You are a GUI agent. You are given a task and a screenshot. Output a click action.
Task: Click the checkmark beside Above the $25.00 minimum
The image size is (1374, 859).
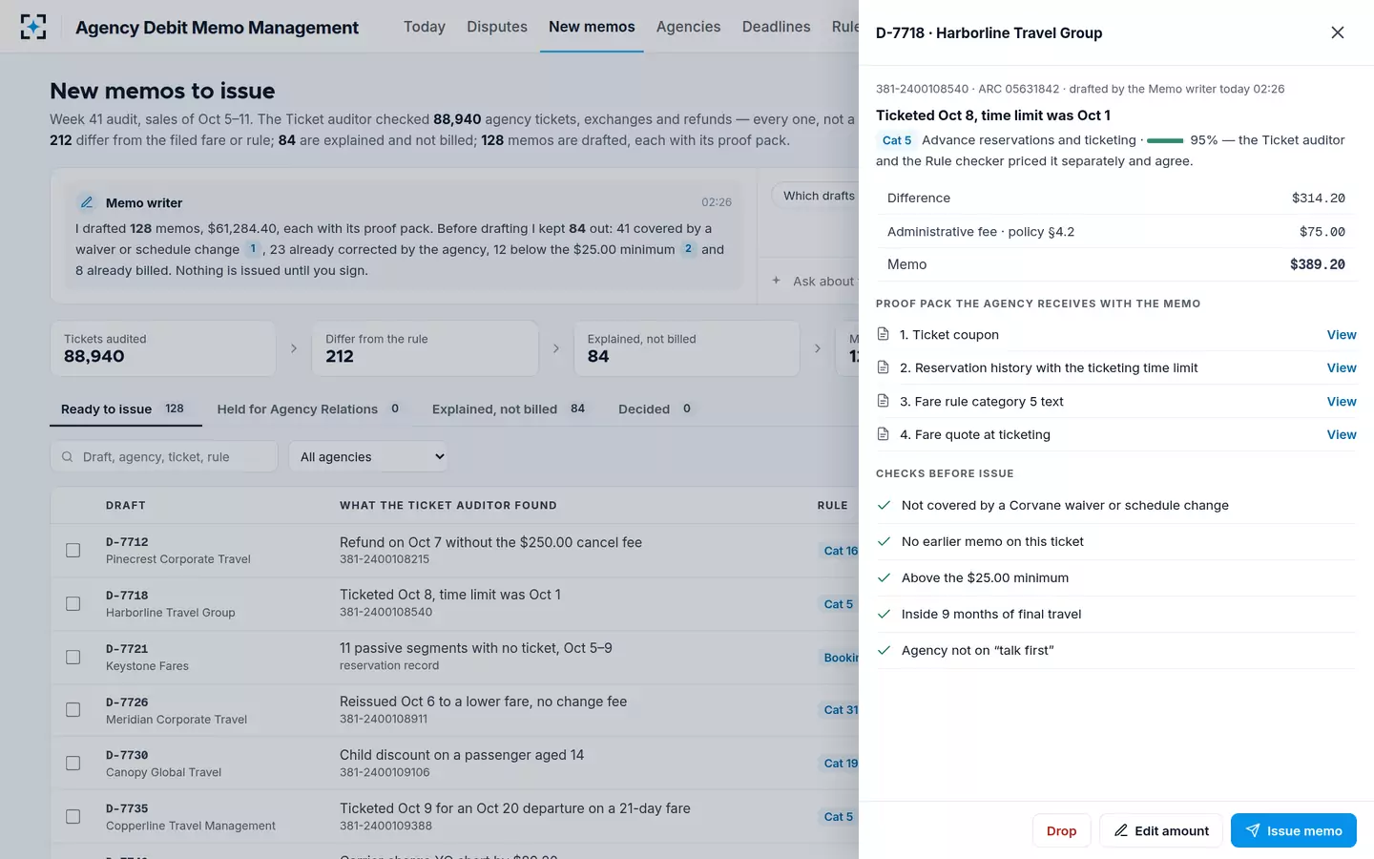tap(884, 577)
